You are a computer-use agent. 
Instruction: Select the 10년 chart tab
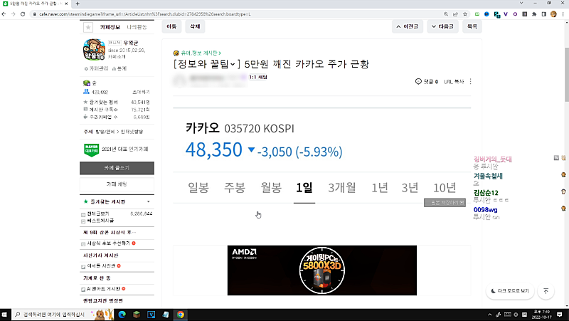[x=445, y=188]
